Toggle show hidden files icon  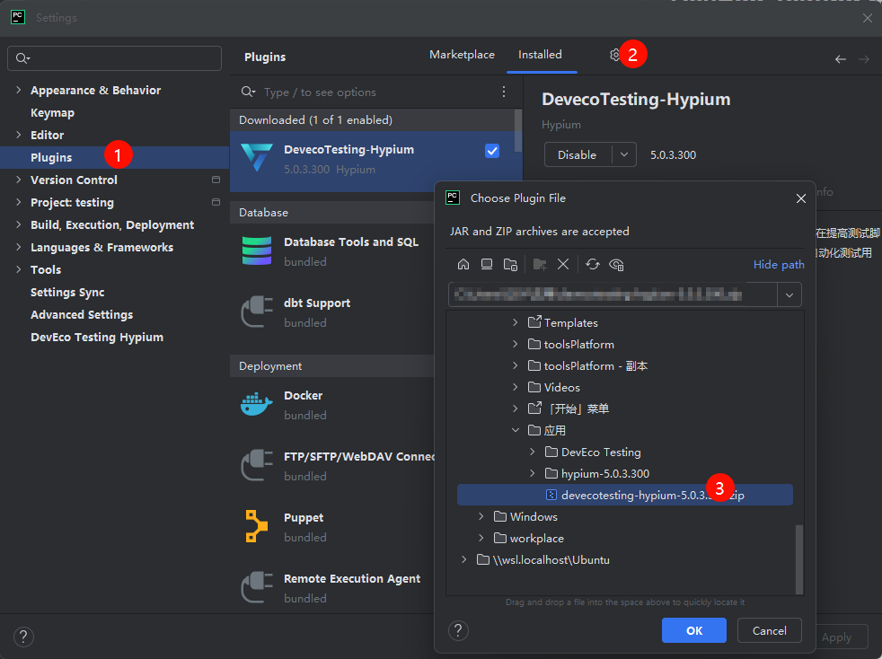(x=616, y=264)
